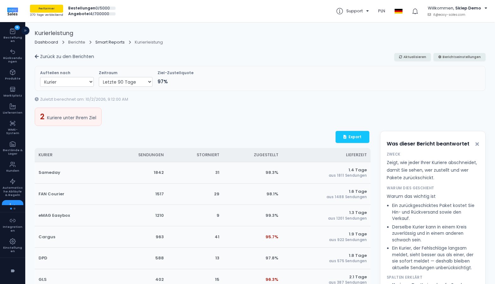Expand the sidebar with the double-chevron button
Viewport: 495px width, 284px height.
pos(25,31)
